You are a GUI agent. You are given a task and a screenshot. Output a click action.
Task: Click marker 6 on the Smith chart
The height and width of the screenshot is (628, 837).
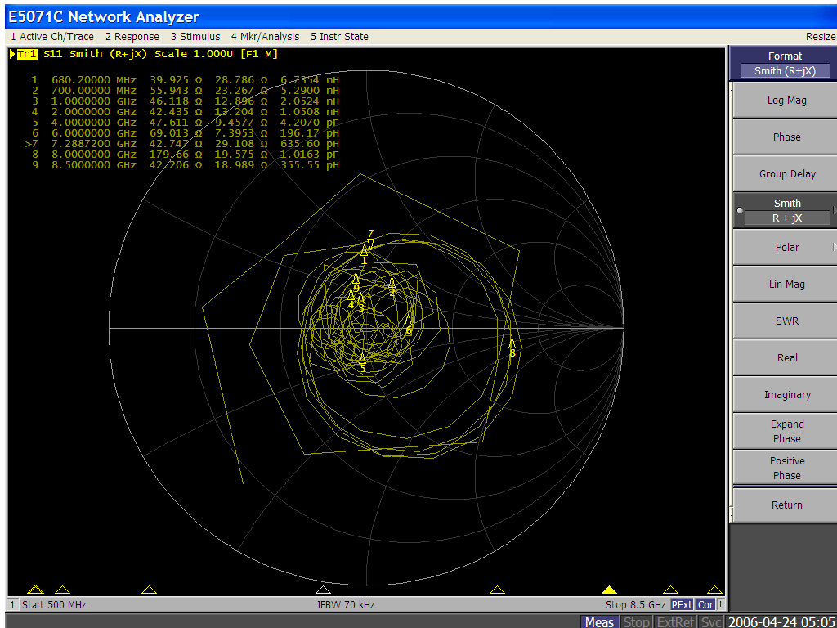tap(409, 324)
